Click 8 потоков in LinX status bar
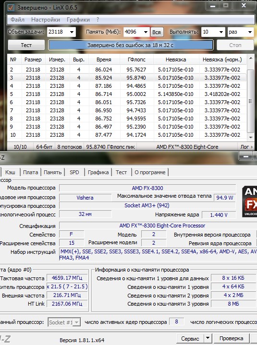Viewport: 257px width, 345px height. (x=69, y=147)
